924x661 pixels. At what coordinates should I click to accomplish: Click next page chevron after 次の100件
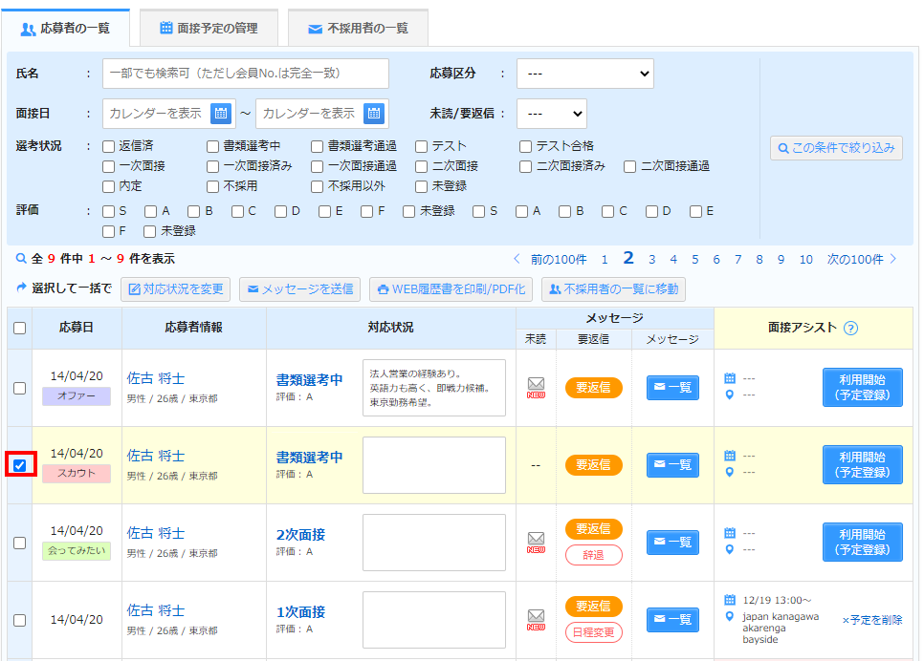[893, 259]
